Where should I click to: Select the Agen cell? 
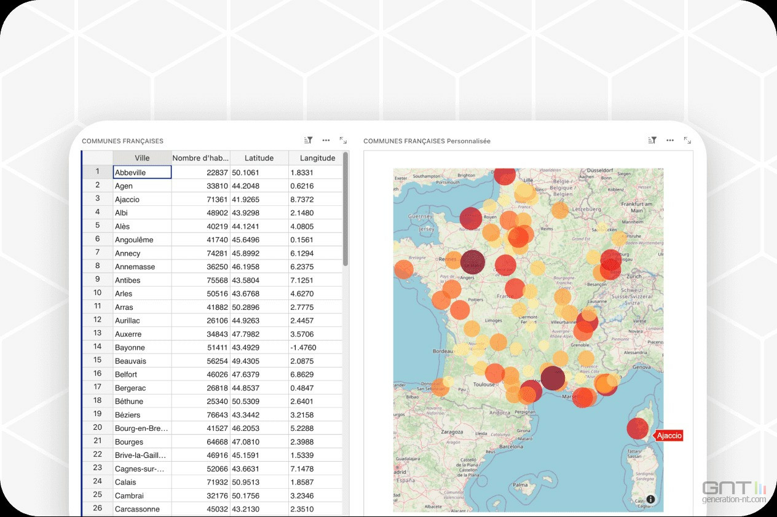tap(142, 186)
